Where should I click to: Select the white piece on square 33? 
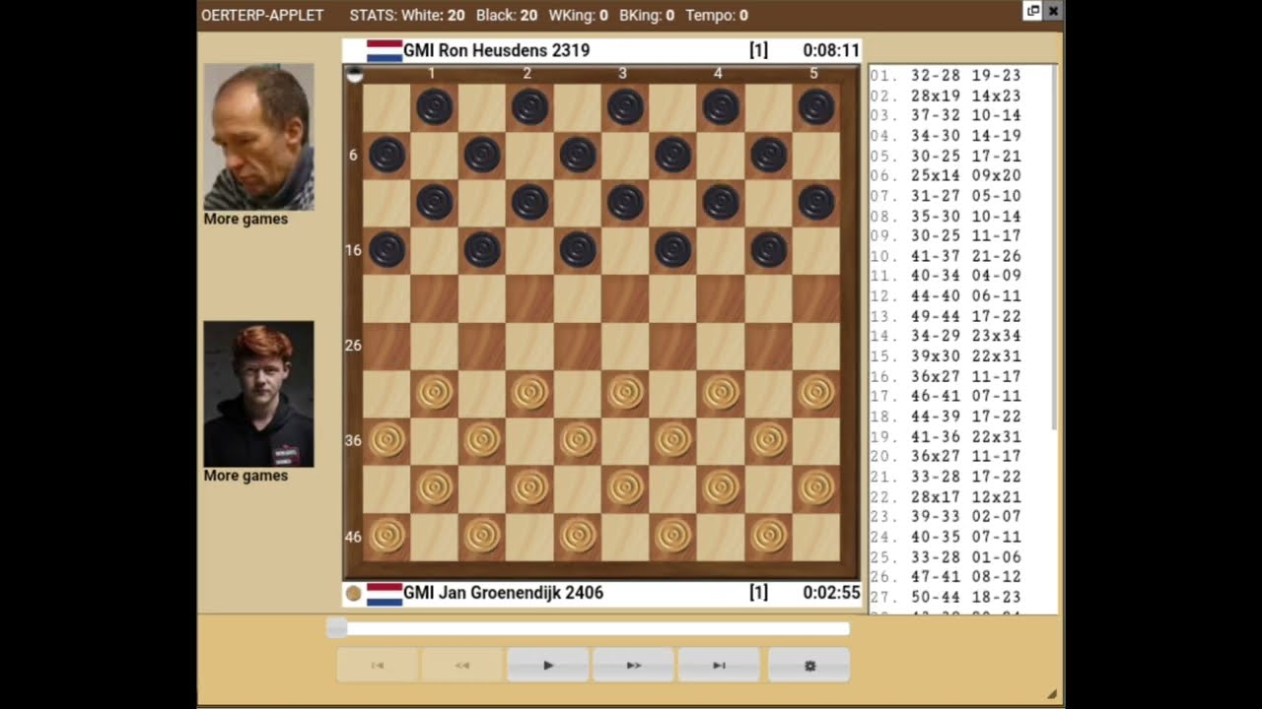coord(625,393)
